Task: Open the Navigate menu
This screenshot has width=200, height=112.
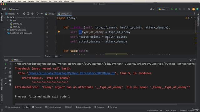Action: pyautogui.click(x=31, y=1)
